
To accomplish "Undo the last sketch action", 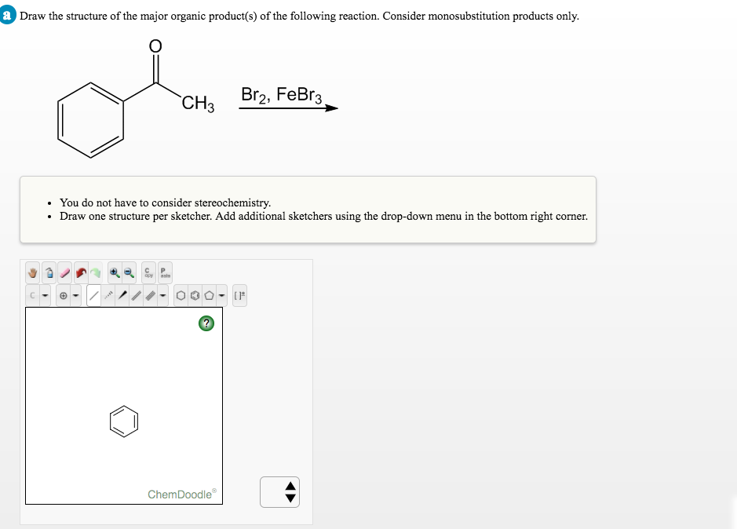I will (x=80, y=273).
